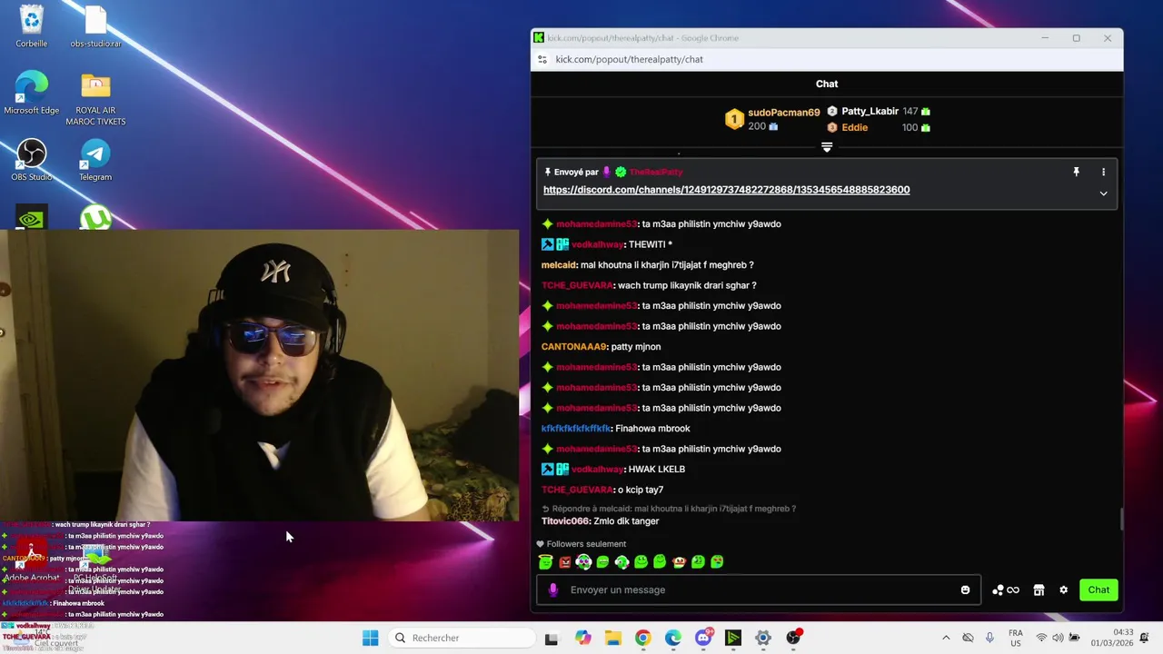This screenshot has height=654, width=1163.
Task: Click the microphone tray icon
Action: click(x=989, y=638)
